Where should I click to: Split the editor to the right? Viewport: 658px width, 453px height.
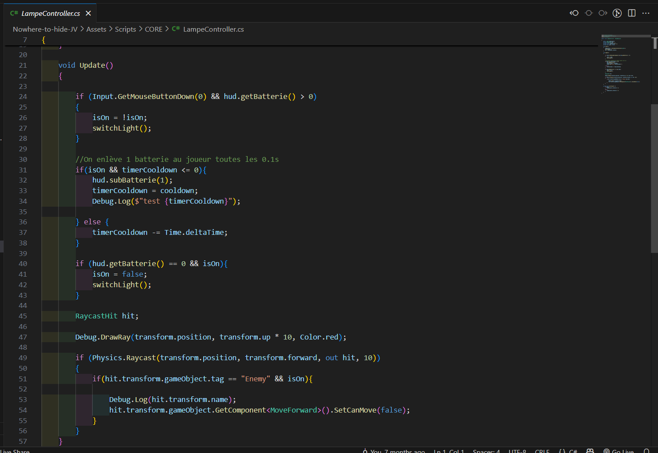tap(632, 13)
